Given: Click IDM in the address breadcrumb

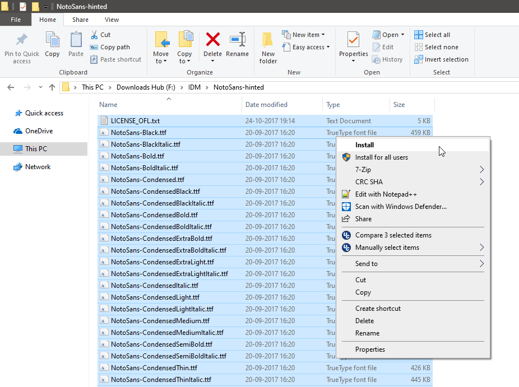Looking at the screenshot, I should [x=194, y=87].
